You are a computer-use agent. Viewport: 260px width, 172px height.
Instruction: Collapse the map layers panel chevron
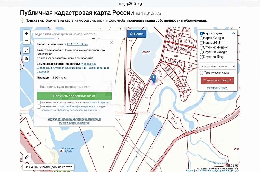tap(234, 33)
